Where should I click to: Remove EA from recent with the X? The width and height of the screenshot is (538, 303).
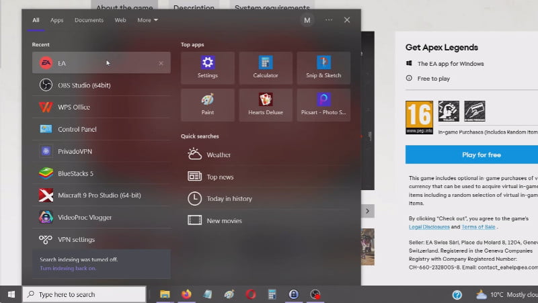[161, 63]
